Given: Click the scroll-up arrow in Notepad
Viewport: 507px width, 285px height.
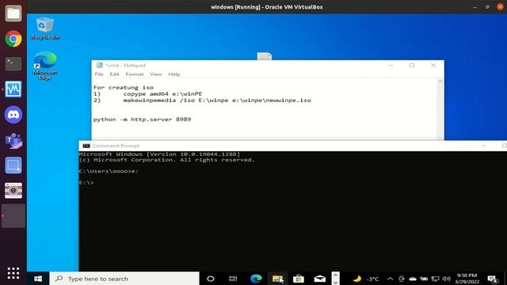Looking at the screenshot, I should click(x=440, y=81).
